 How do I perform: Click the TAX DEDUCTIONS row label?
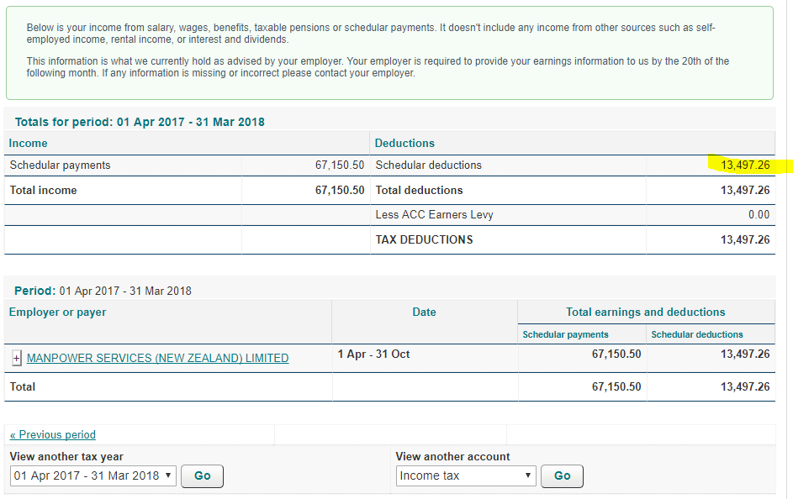[424, 239]
